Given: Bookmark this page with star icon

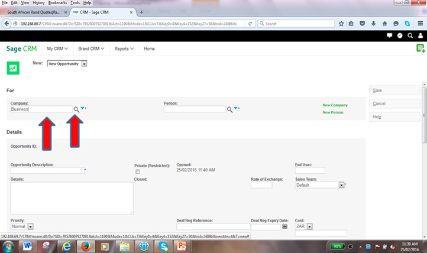Looking at the screenshot, I should click(341, 24).
